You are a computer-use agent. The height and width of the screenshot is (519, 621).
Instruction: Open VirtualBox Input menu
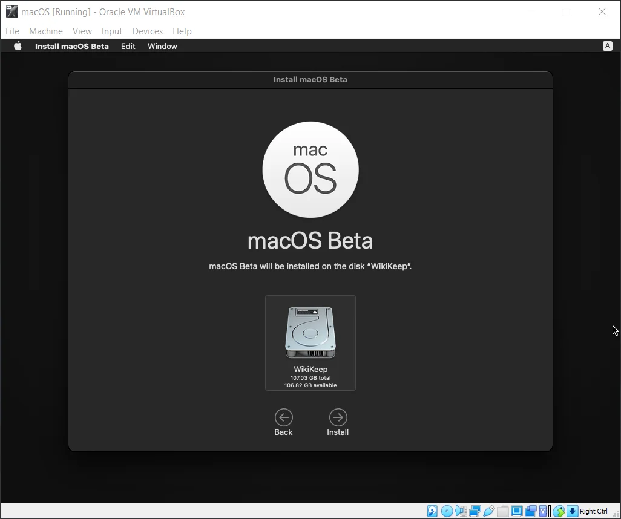(112, 31)
